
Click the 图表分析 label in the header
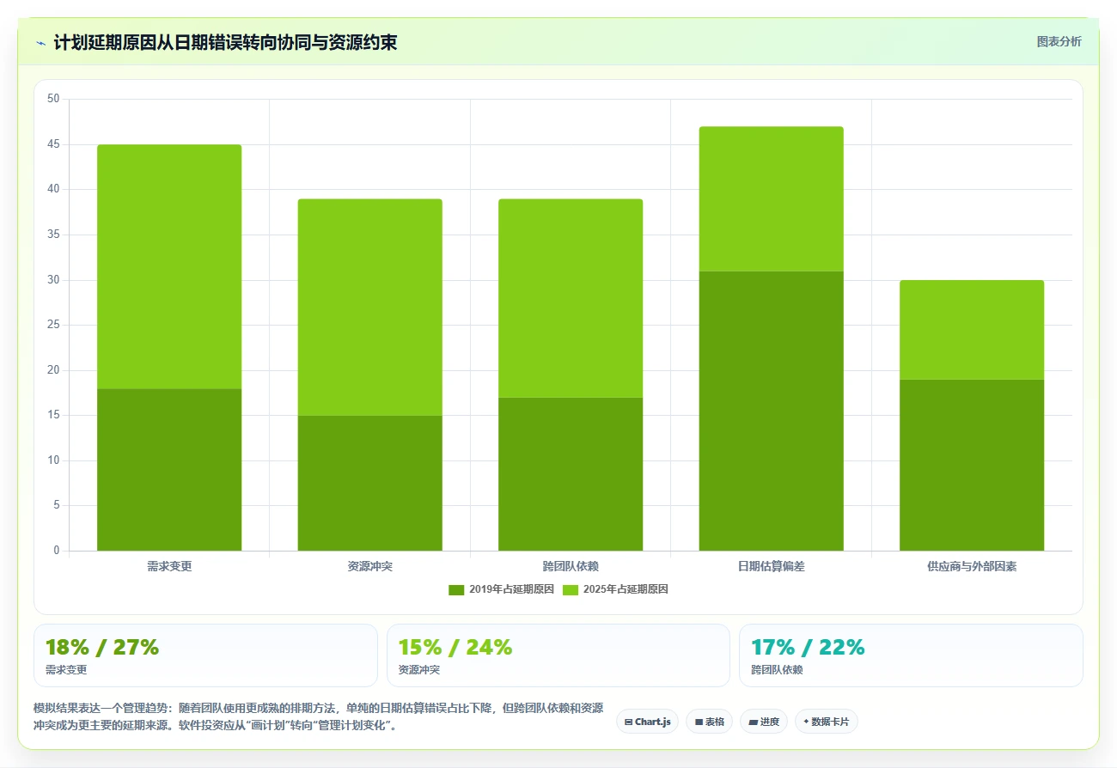point(1059,41)
